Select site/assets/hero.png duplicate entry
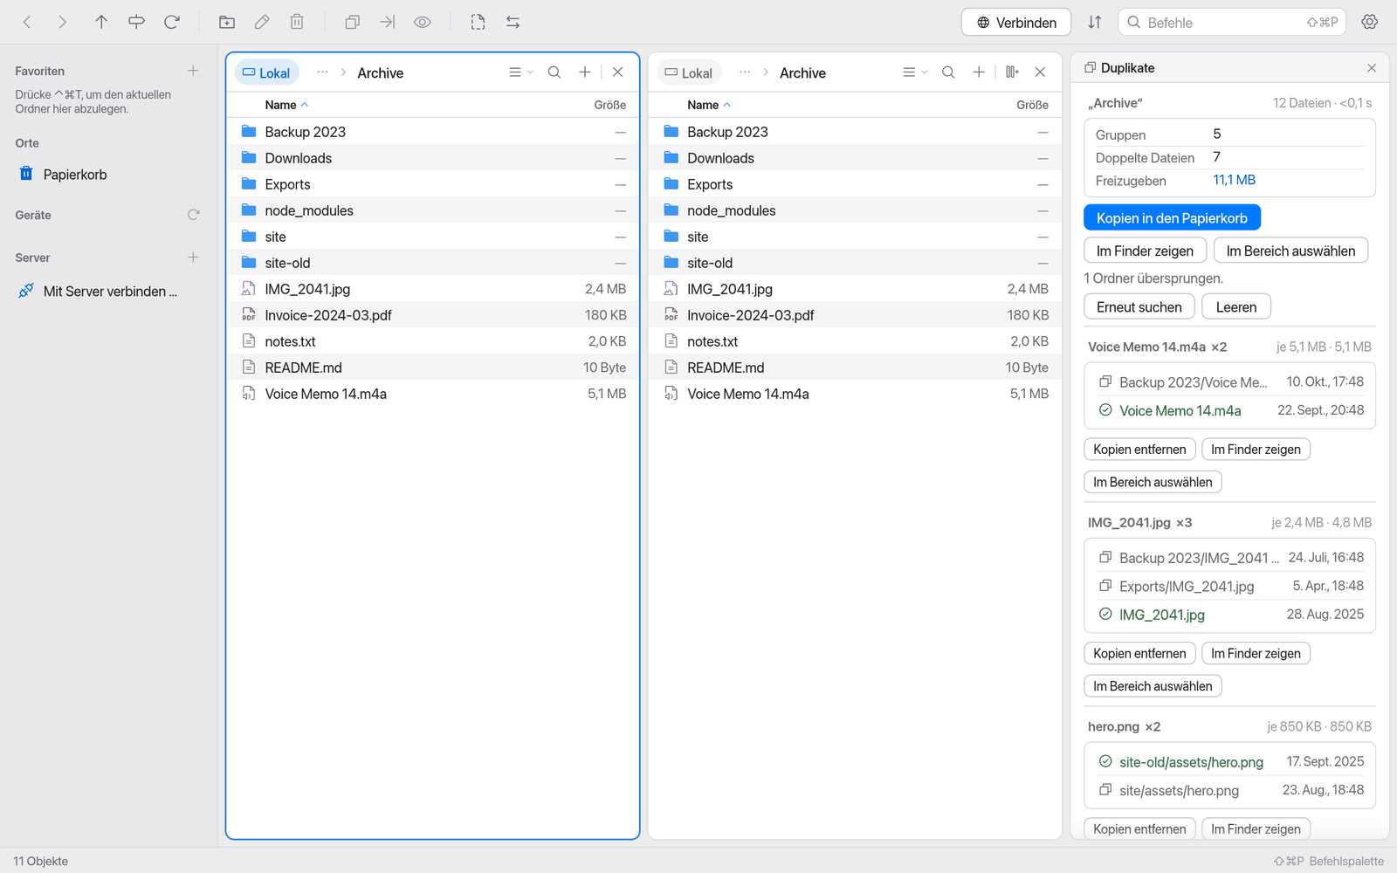Image resolution: width=1397 pixels, height=873 pixels. [1230, 791]
